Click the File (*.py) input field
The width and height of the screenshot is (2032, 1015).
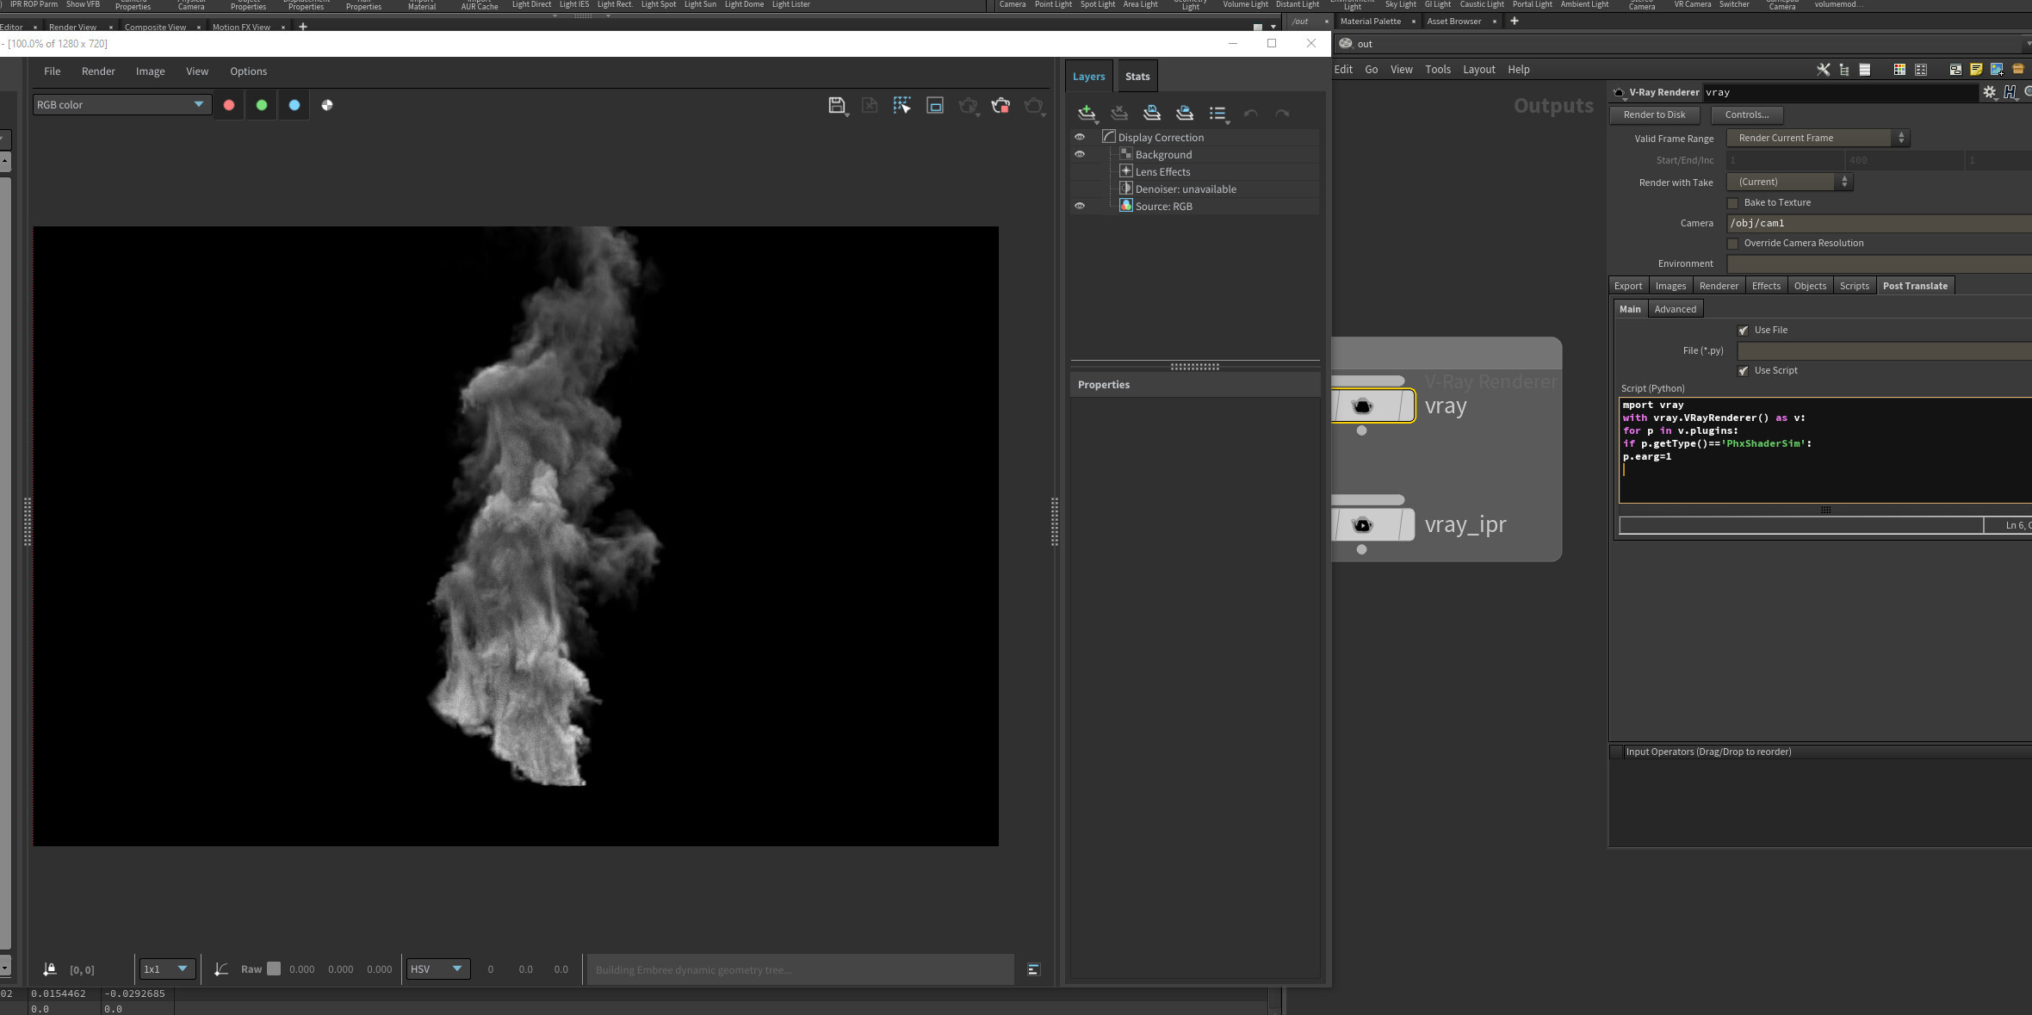[1885, 351]
